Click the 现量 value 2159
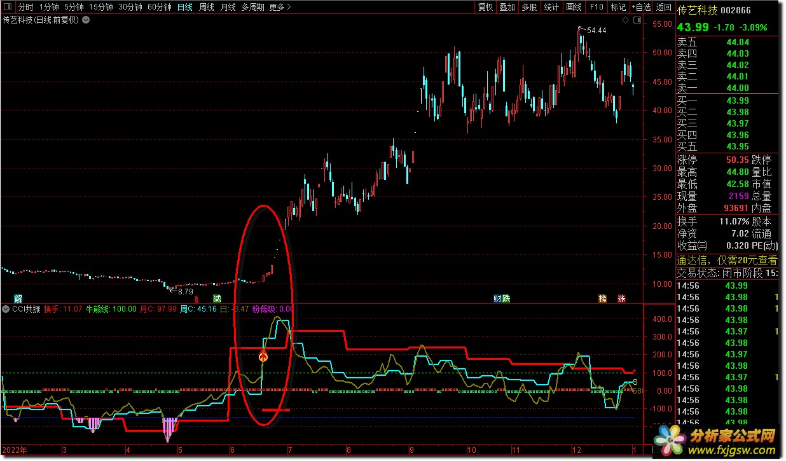 tap(739, 196)
